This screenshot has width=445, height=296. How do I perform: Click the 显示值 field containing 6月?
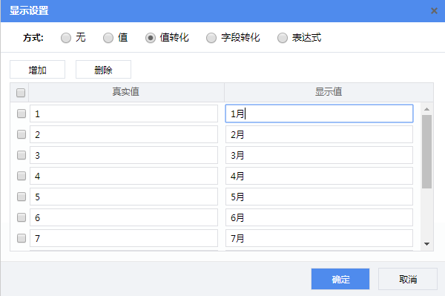(x=319, y=217)
